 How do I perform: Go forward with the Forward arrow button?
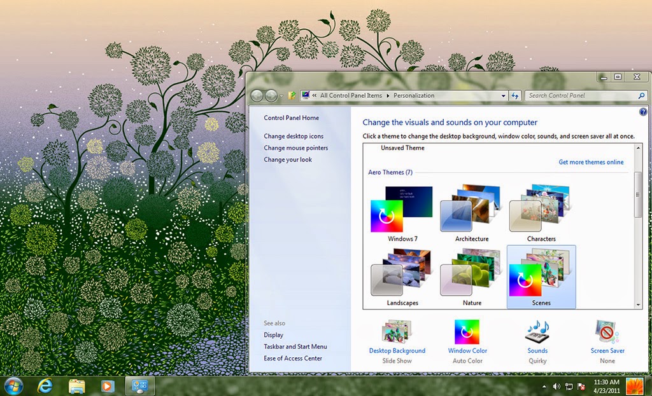point(271,96)
